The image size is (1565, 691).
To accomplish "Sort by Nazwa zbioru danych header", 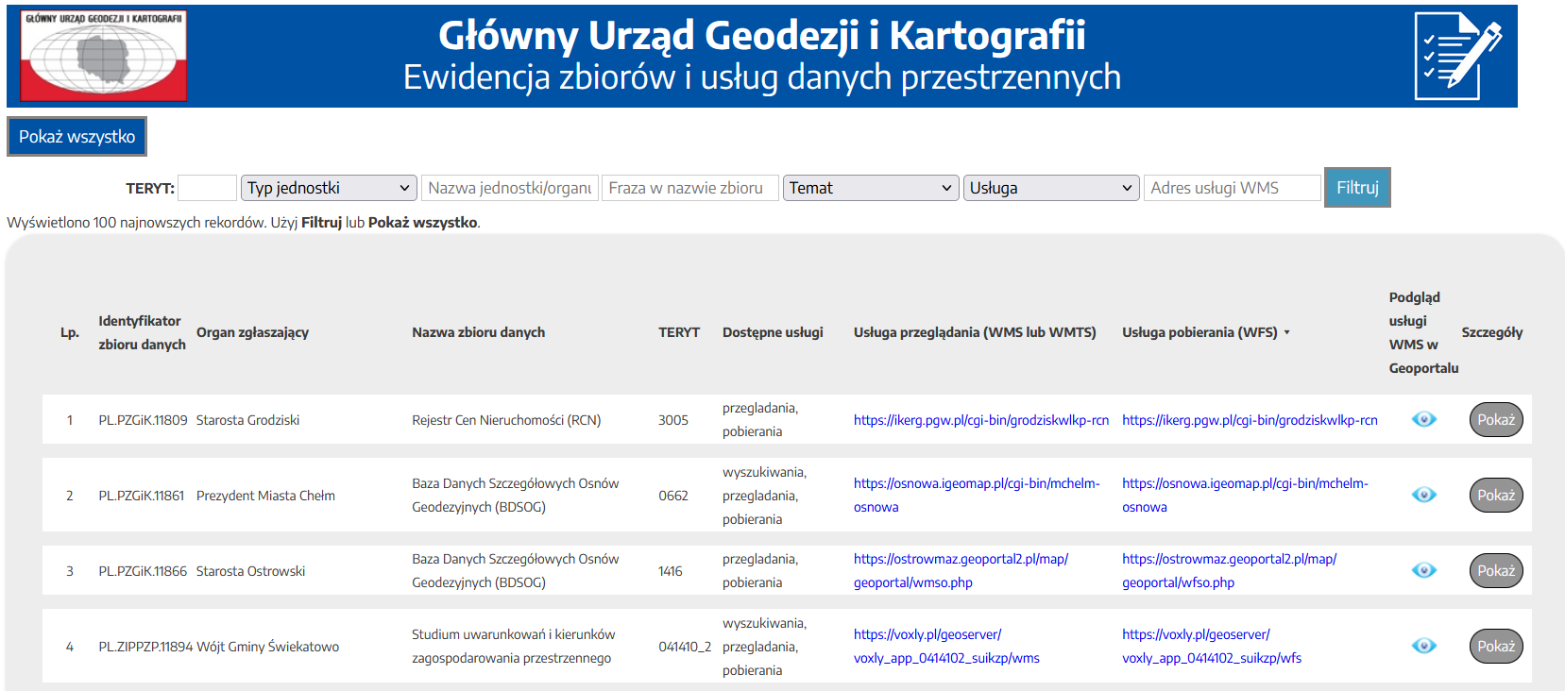I will tap(478, 332).
